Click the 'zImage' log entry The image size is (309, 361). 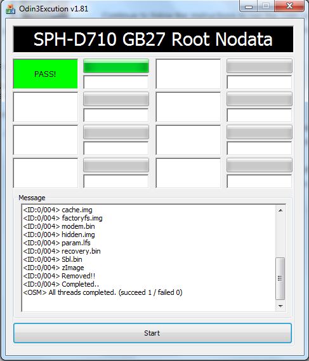[53, 268]
